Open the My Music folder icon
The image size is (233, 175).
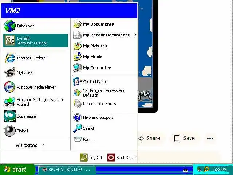click(78, 57)
